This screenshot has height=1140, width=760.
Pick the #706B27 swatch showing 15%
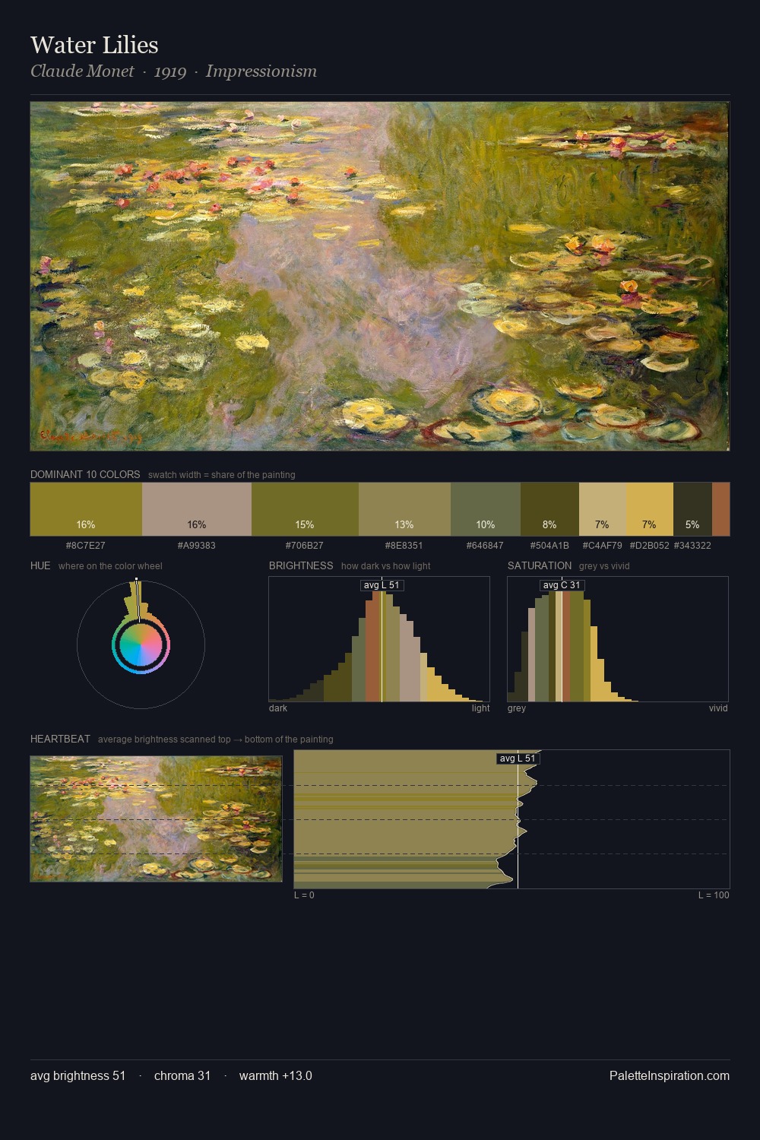pyautogui.click(x=305, y=509)
